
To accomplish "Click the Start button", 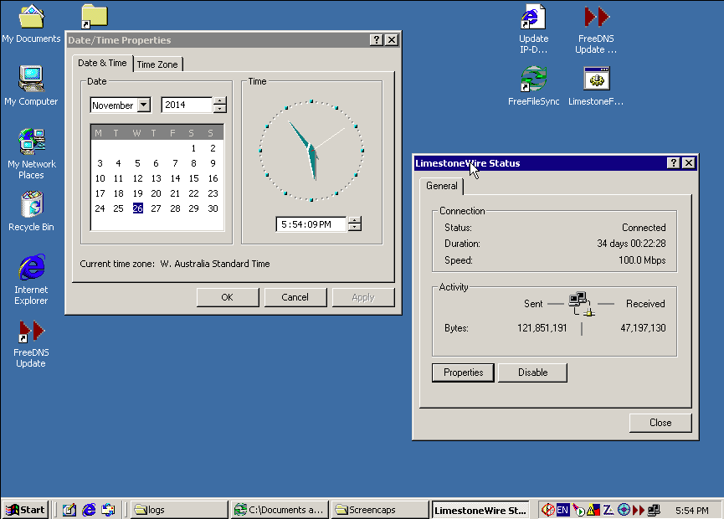I will point(26,510).
